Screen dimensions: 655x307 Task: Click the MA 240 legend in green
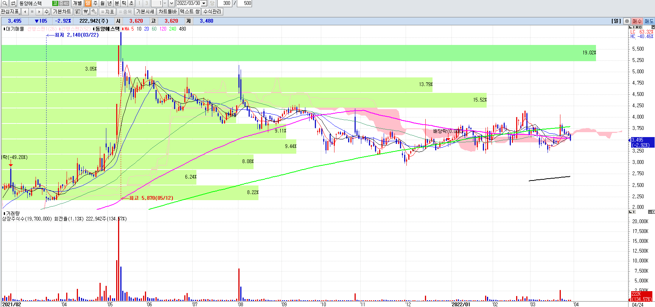click(x=173, y=29)
